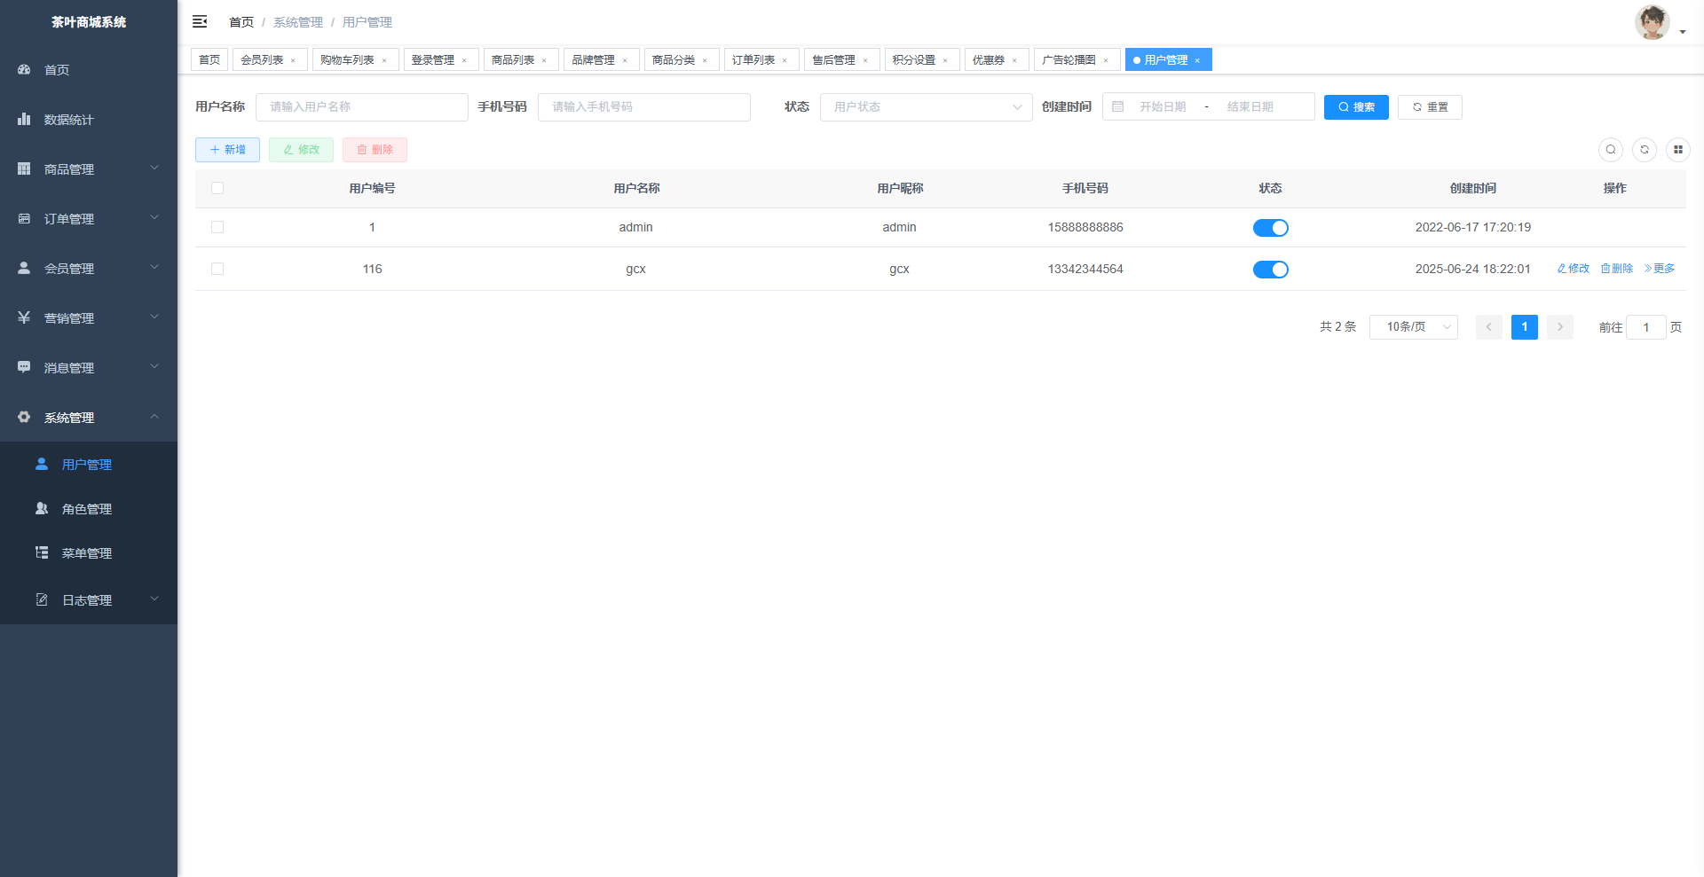
Task: Collapse sidebar with the hamburger icon
Action: [200, 21]
